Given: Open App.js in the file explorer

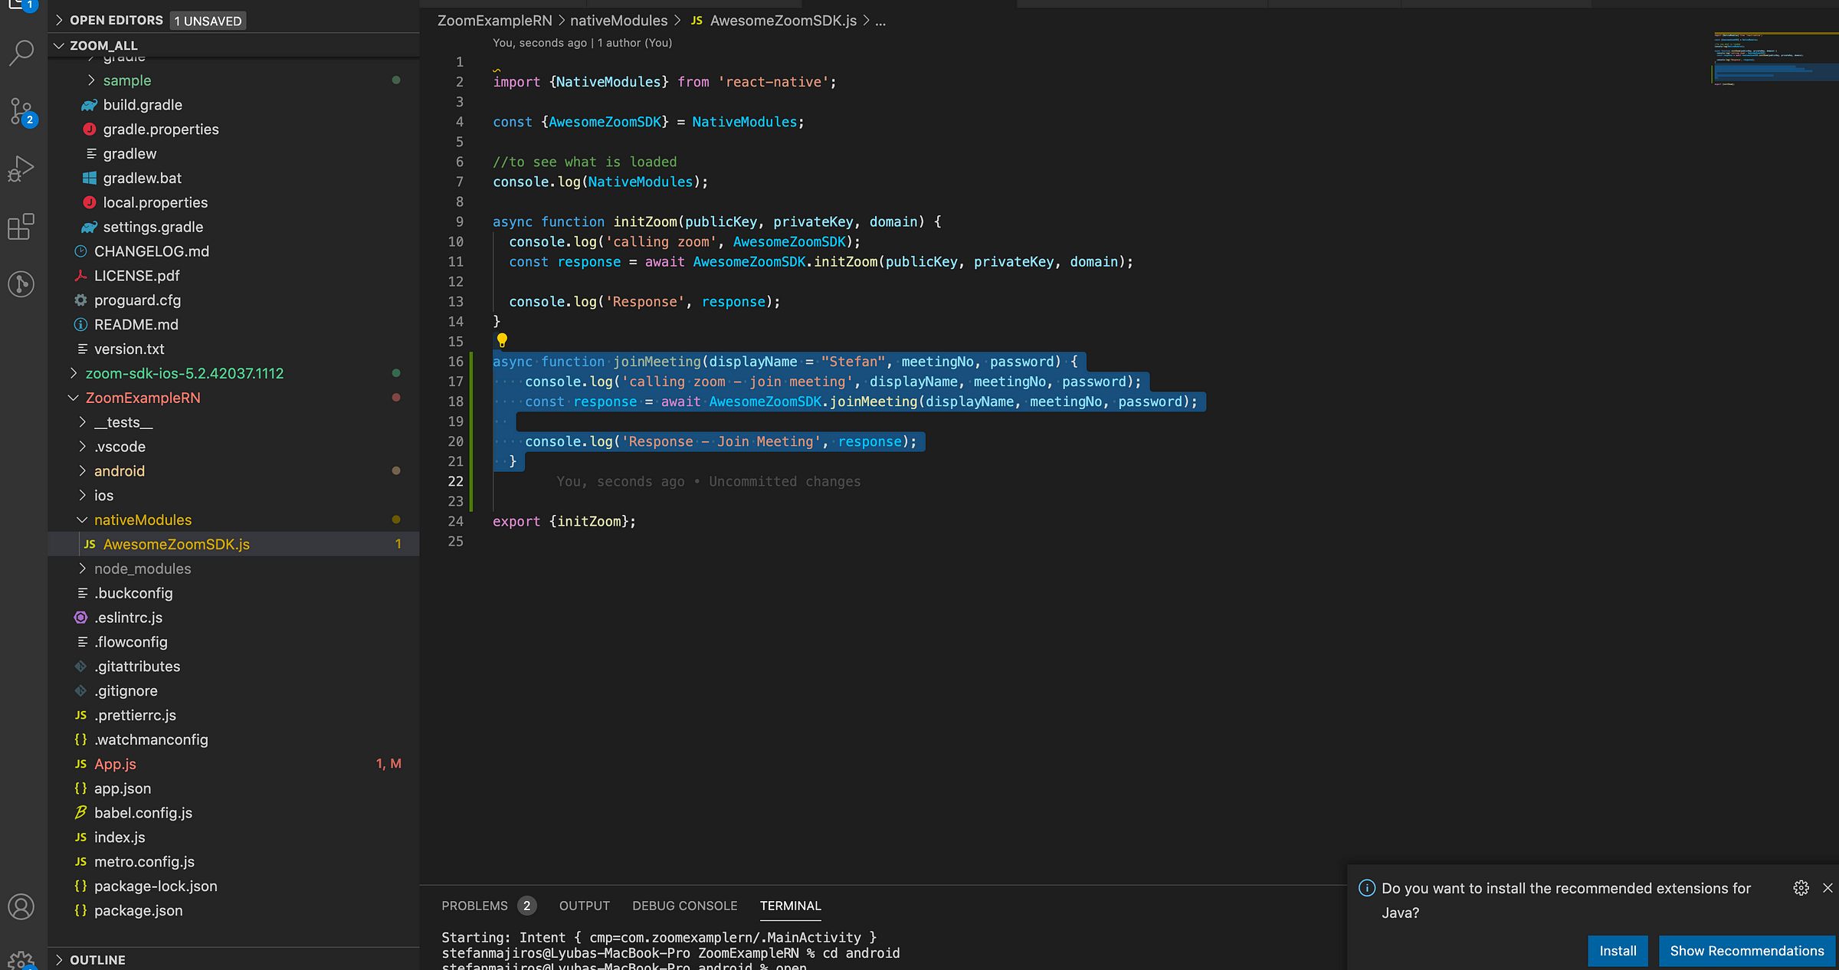Looking at the screenshot, I should pos(115,764).
